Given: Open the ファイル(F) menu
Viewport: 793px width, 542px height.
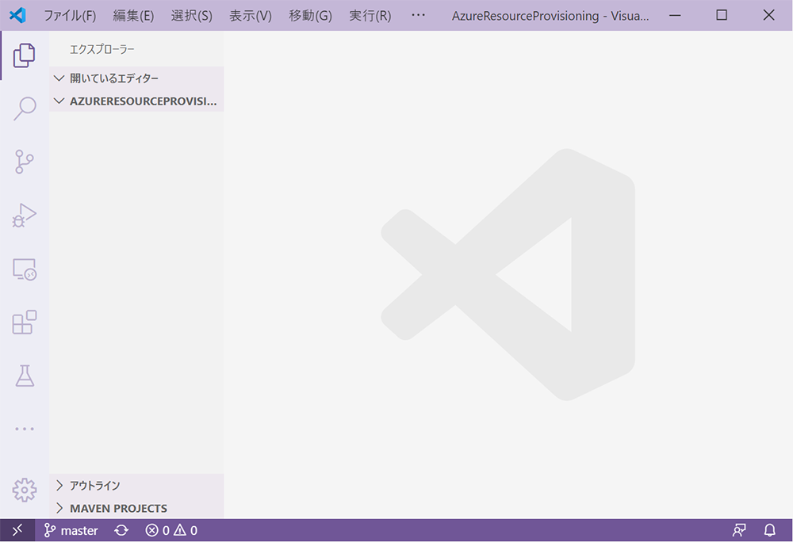Looking at the screenshot, I should click(x=70, y=16).
